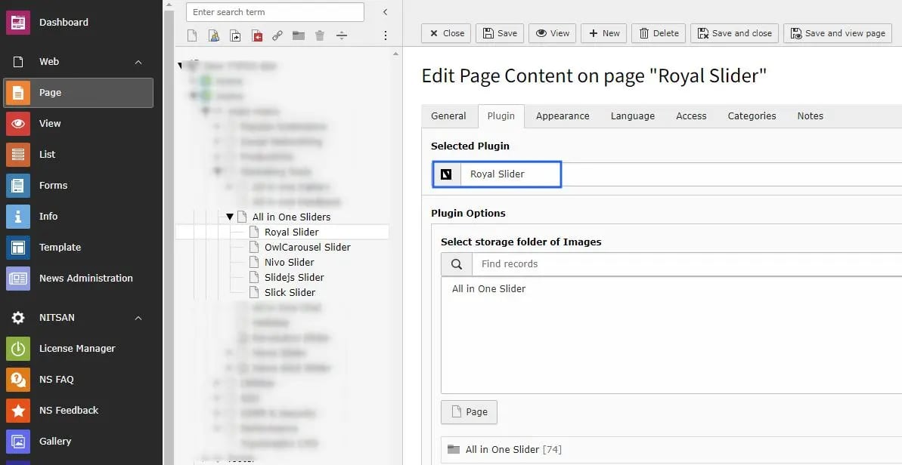
Task: Select All in One Sliders page in tree
Action: pos(291,217)
